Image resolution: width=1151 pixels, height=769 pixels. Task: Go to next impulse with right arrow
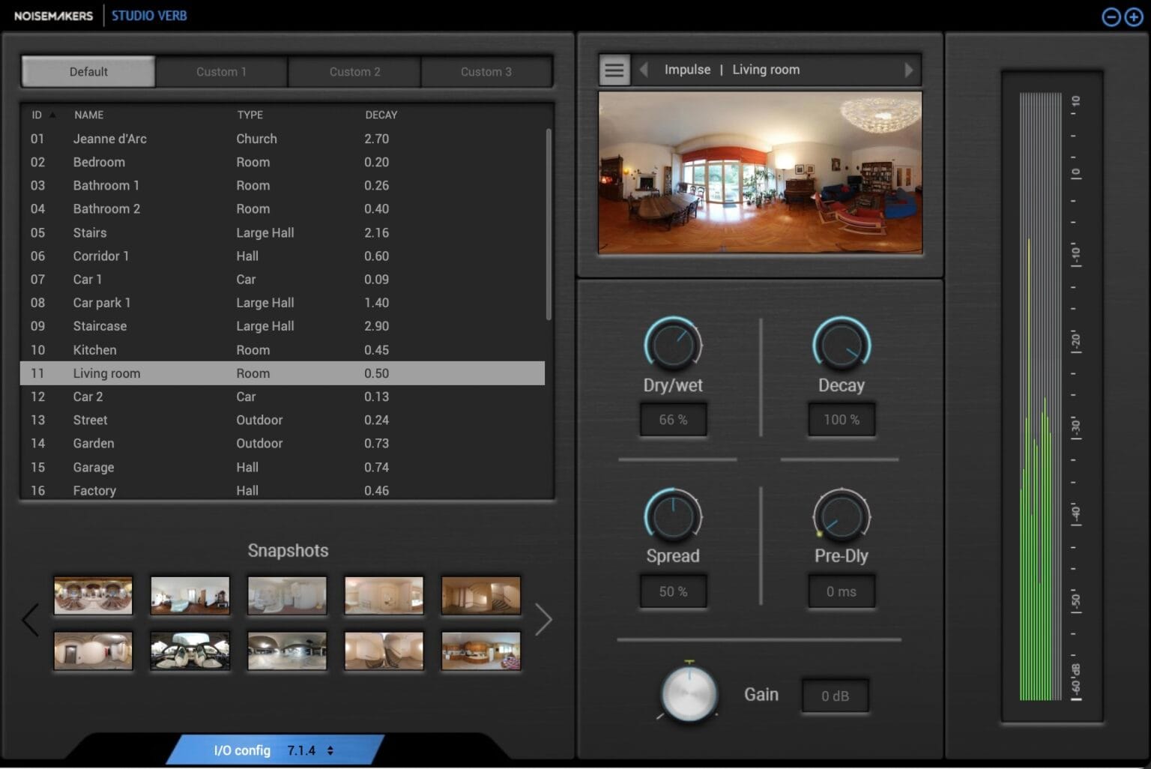click(908, 70)
